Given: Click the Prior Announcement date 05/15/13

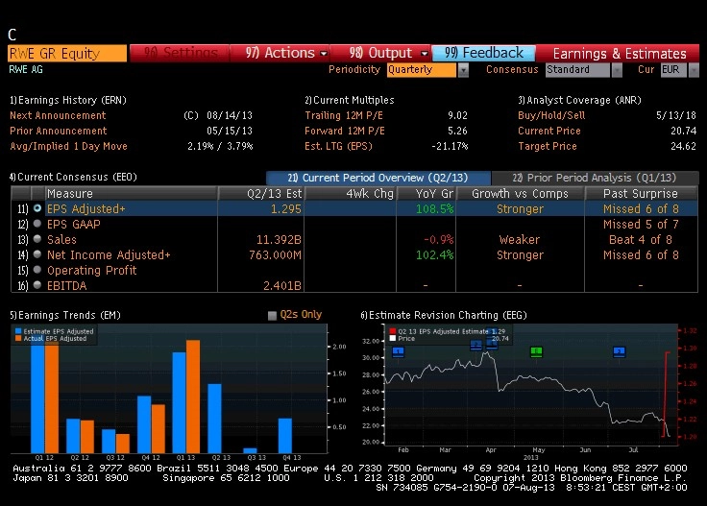Looking at the screenshot, I should coord(230,131).
